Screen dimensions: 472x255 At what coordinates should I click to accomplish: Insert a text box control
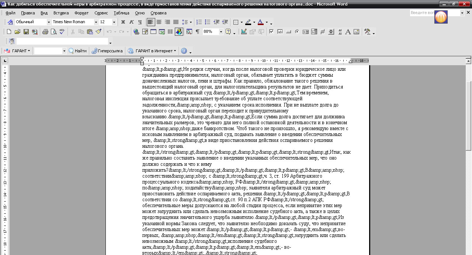(280, 32)
